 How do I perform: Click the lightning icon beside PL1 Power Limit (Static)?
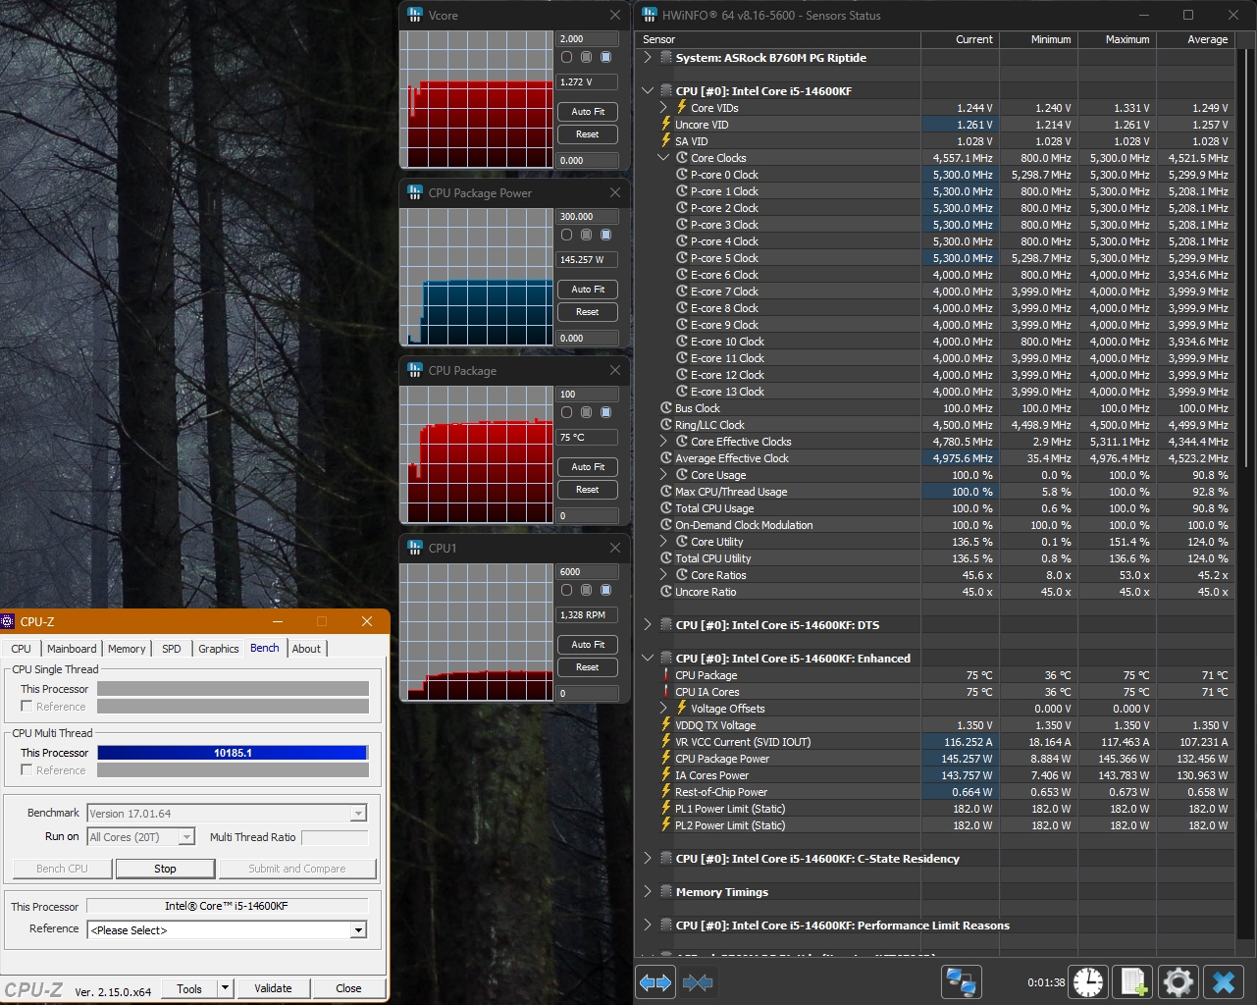[666, 809]
